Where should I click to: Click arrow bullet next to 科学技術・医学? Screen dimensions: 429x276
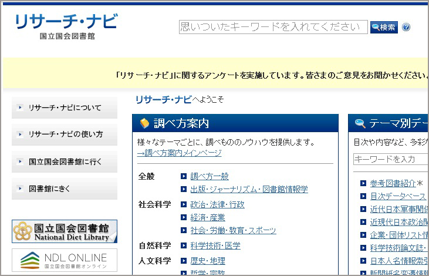[x=184, y=245]
